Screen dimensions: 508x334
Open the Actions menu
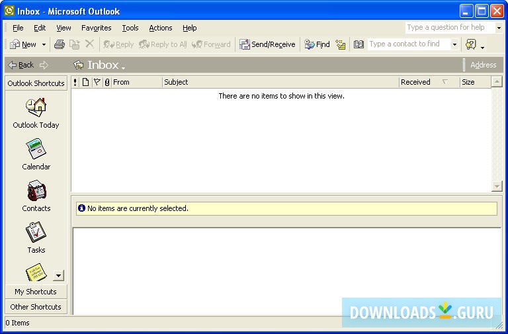(160, 28)
